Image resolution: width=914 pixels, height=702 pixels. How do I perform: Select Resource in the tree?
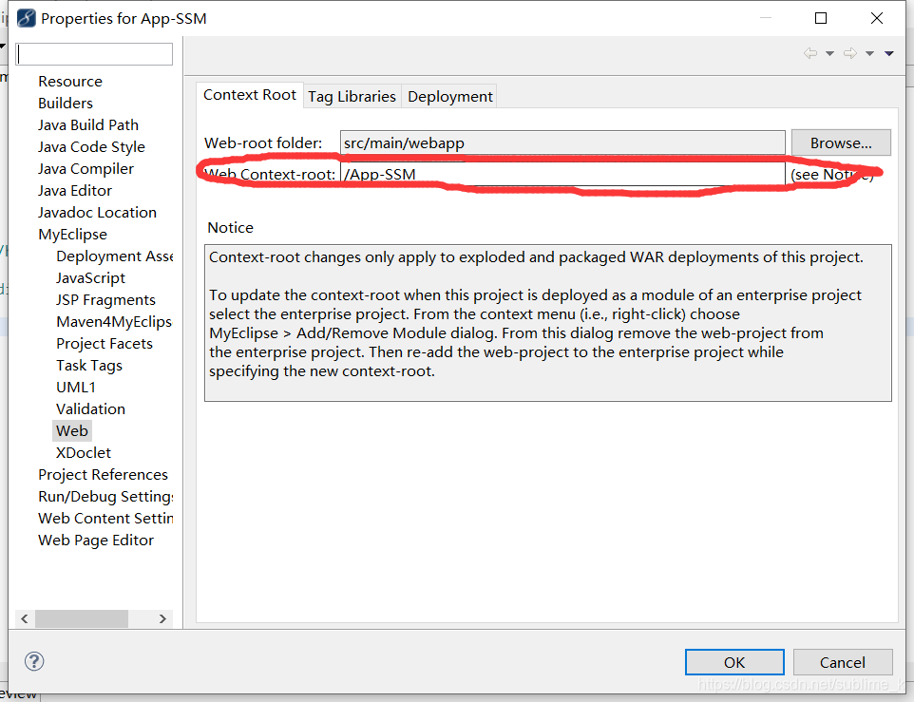70,81
